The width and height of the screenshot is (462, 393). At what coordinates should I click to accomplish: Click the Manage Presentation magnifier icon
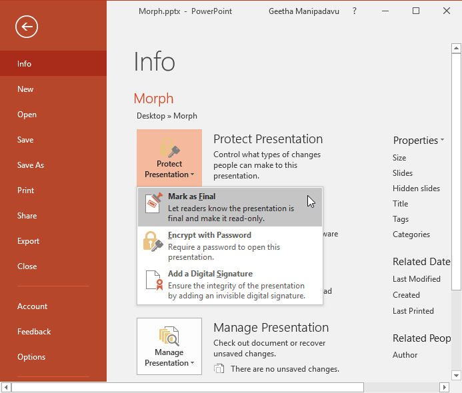click(x=169, y=336)
